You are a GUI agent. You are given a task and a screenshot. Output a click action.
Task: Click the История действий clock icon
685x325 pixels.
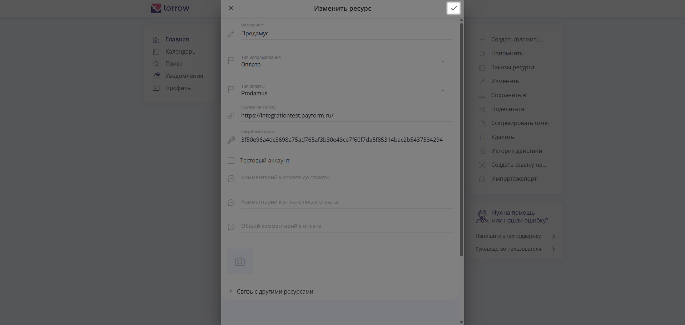point(482,151)
